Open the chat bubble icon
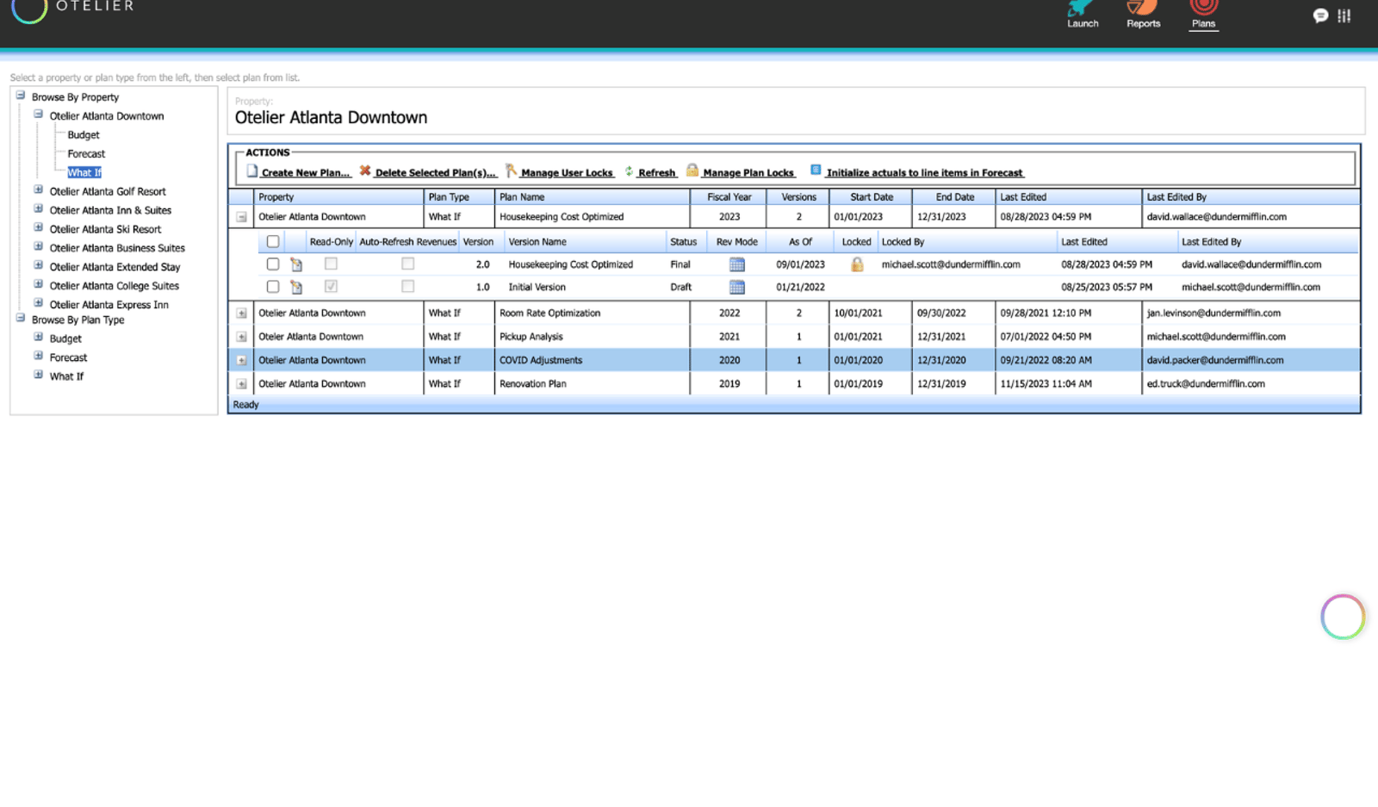1378x807 pixels. click(x=1320, y=16)
